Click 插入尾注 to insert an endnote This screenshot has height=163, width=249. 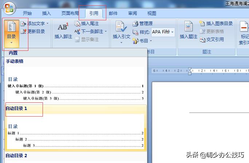[87, 24]
